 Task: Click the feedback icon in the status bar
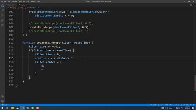(191, 105)
